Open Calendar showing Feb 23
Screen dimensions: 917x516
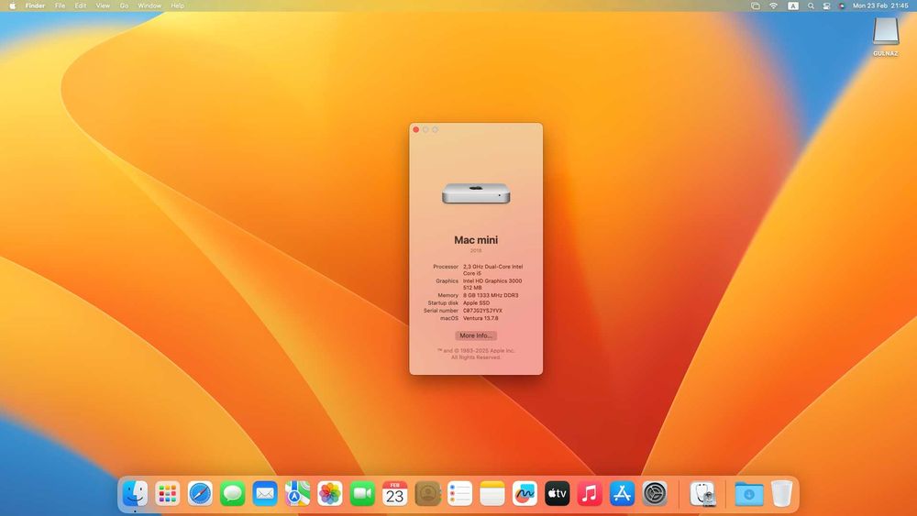pos(394,494)
